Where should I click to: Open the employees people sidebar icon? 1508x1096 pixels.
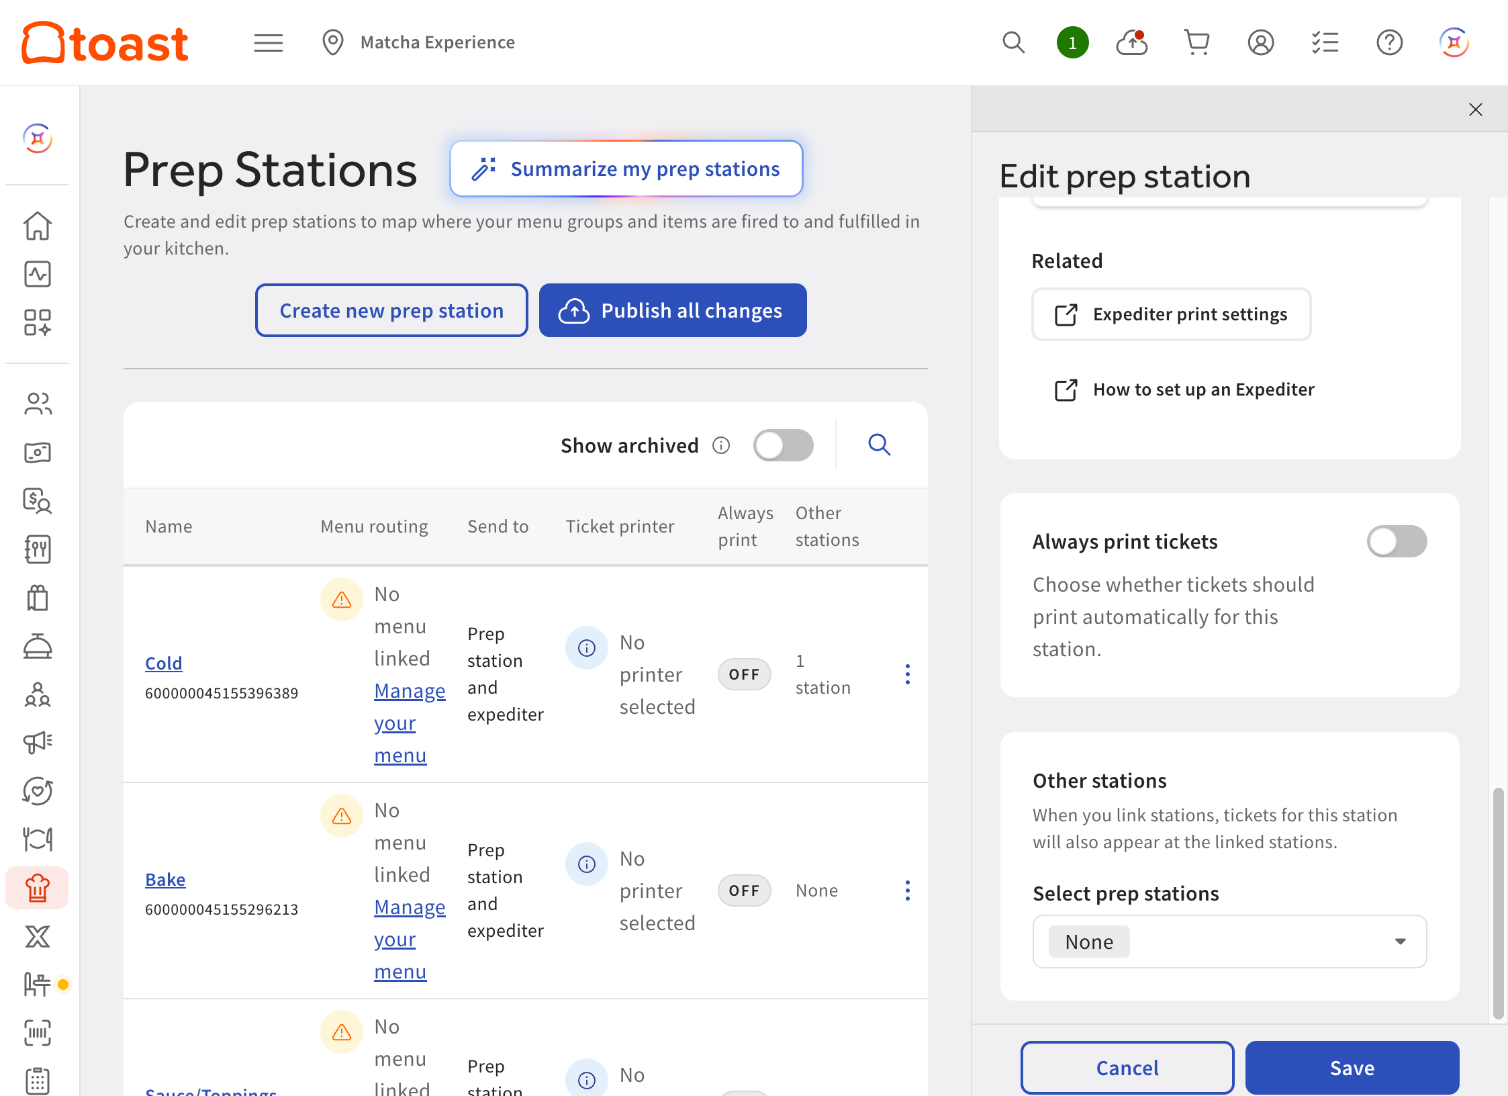pos(38,404)
